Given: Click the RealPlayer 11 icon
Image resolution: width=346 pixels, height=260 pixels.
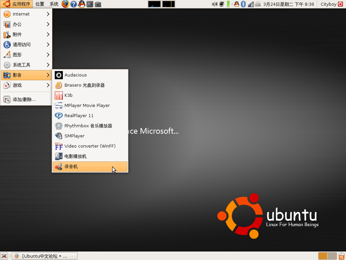Looking at the screenshot, I should coord(59,116).
